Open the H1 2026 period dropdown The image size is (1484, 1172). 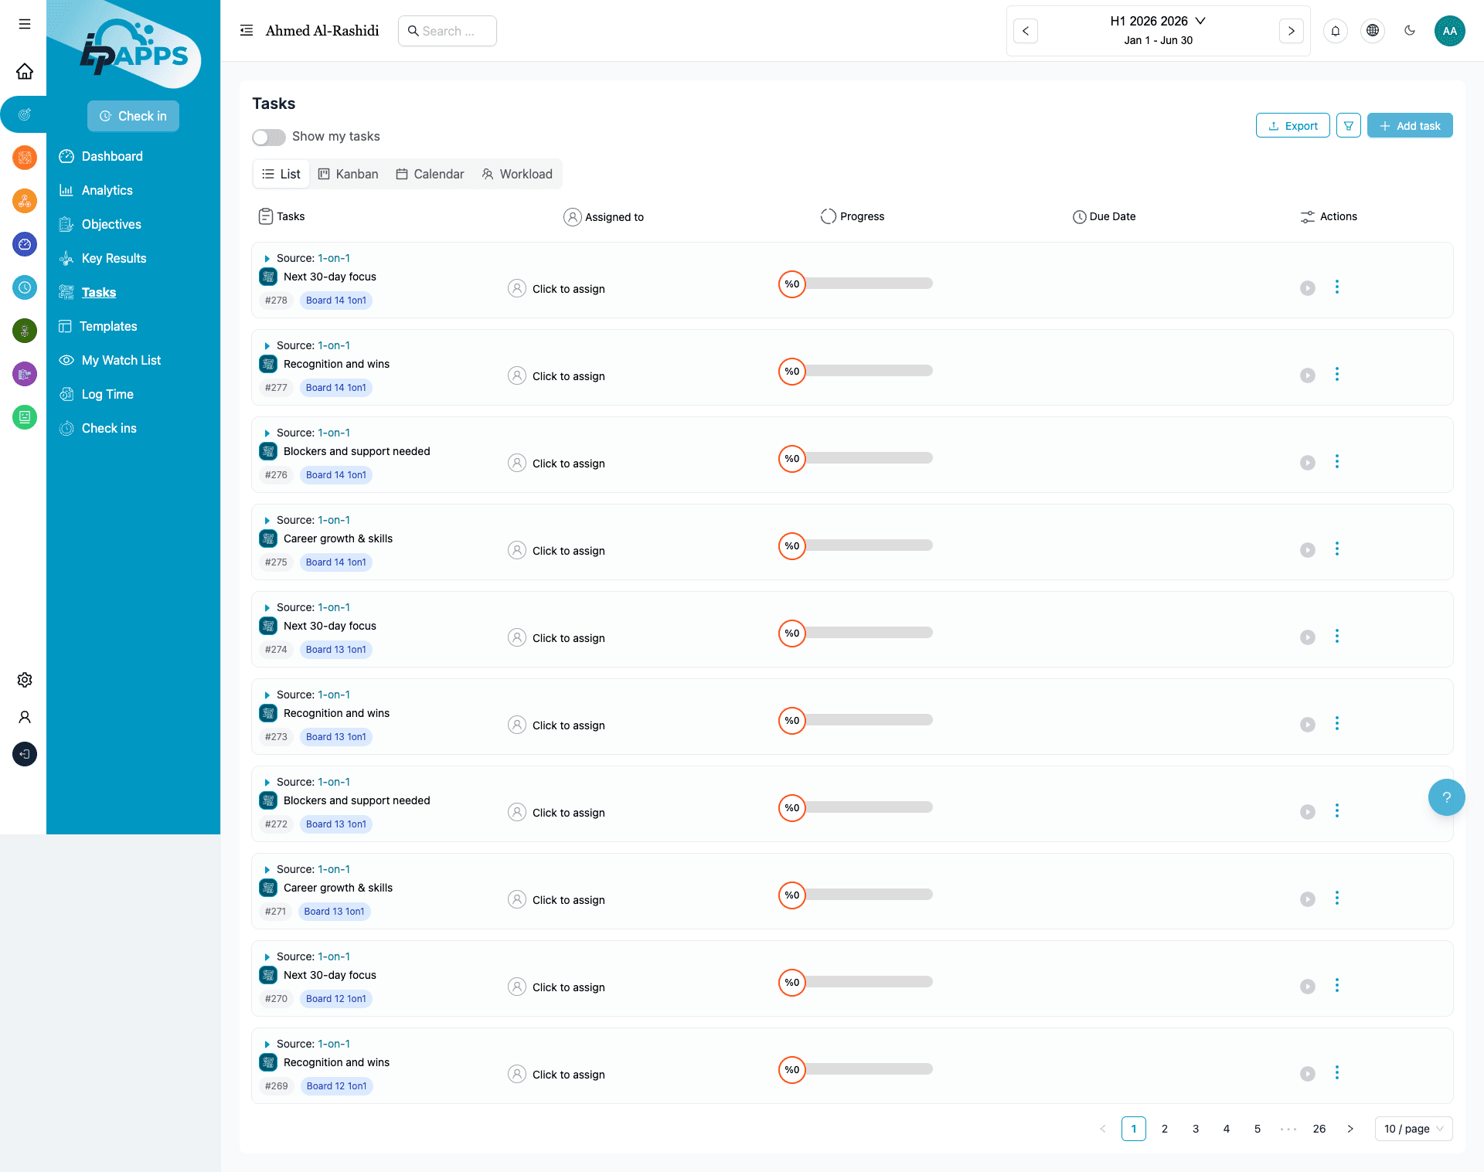(1157, 21)
